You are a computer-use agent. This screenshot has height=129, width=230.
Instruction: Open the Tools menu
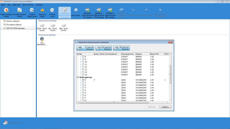28,5
